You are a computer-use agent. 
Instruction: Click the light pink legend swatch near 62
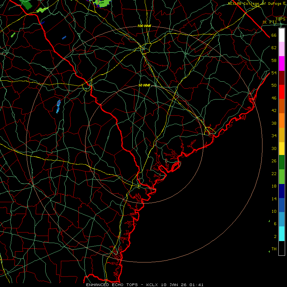click(x=282, y=49)
